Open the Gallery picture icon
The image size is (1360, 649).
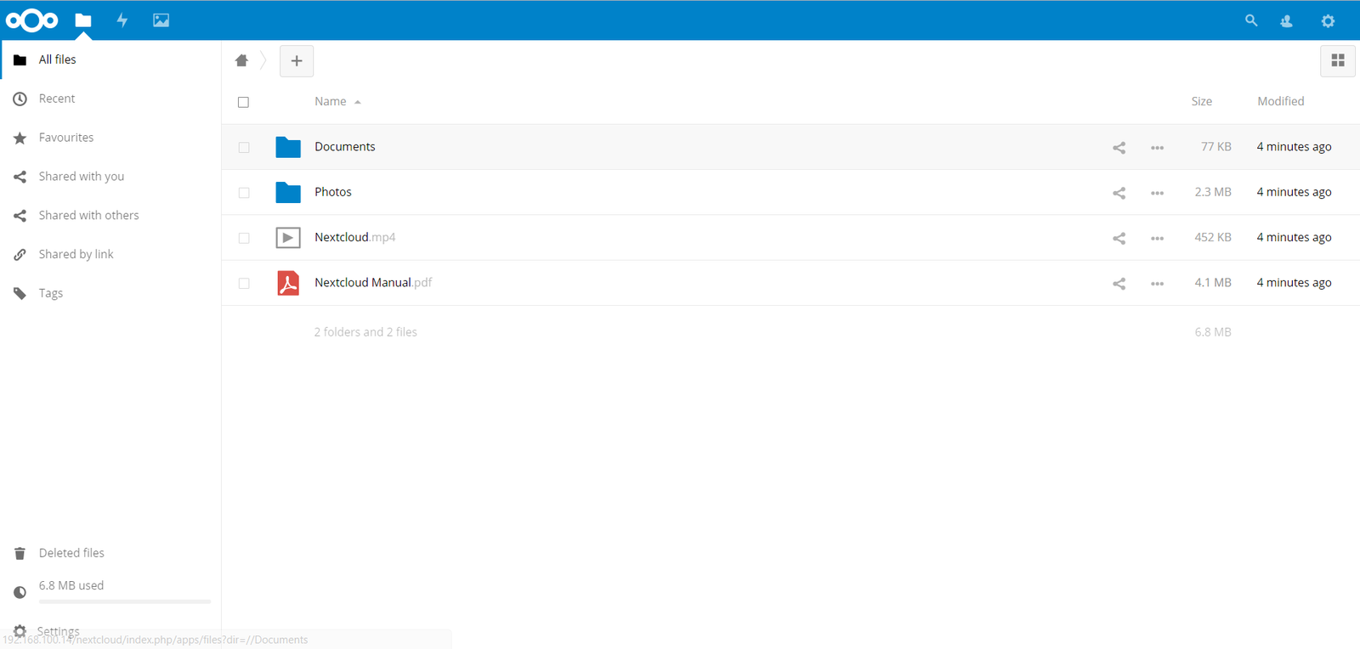(x=161, y=20)
